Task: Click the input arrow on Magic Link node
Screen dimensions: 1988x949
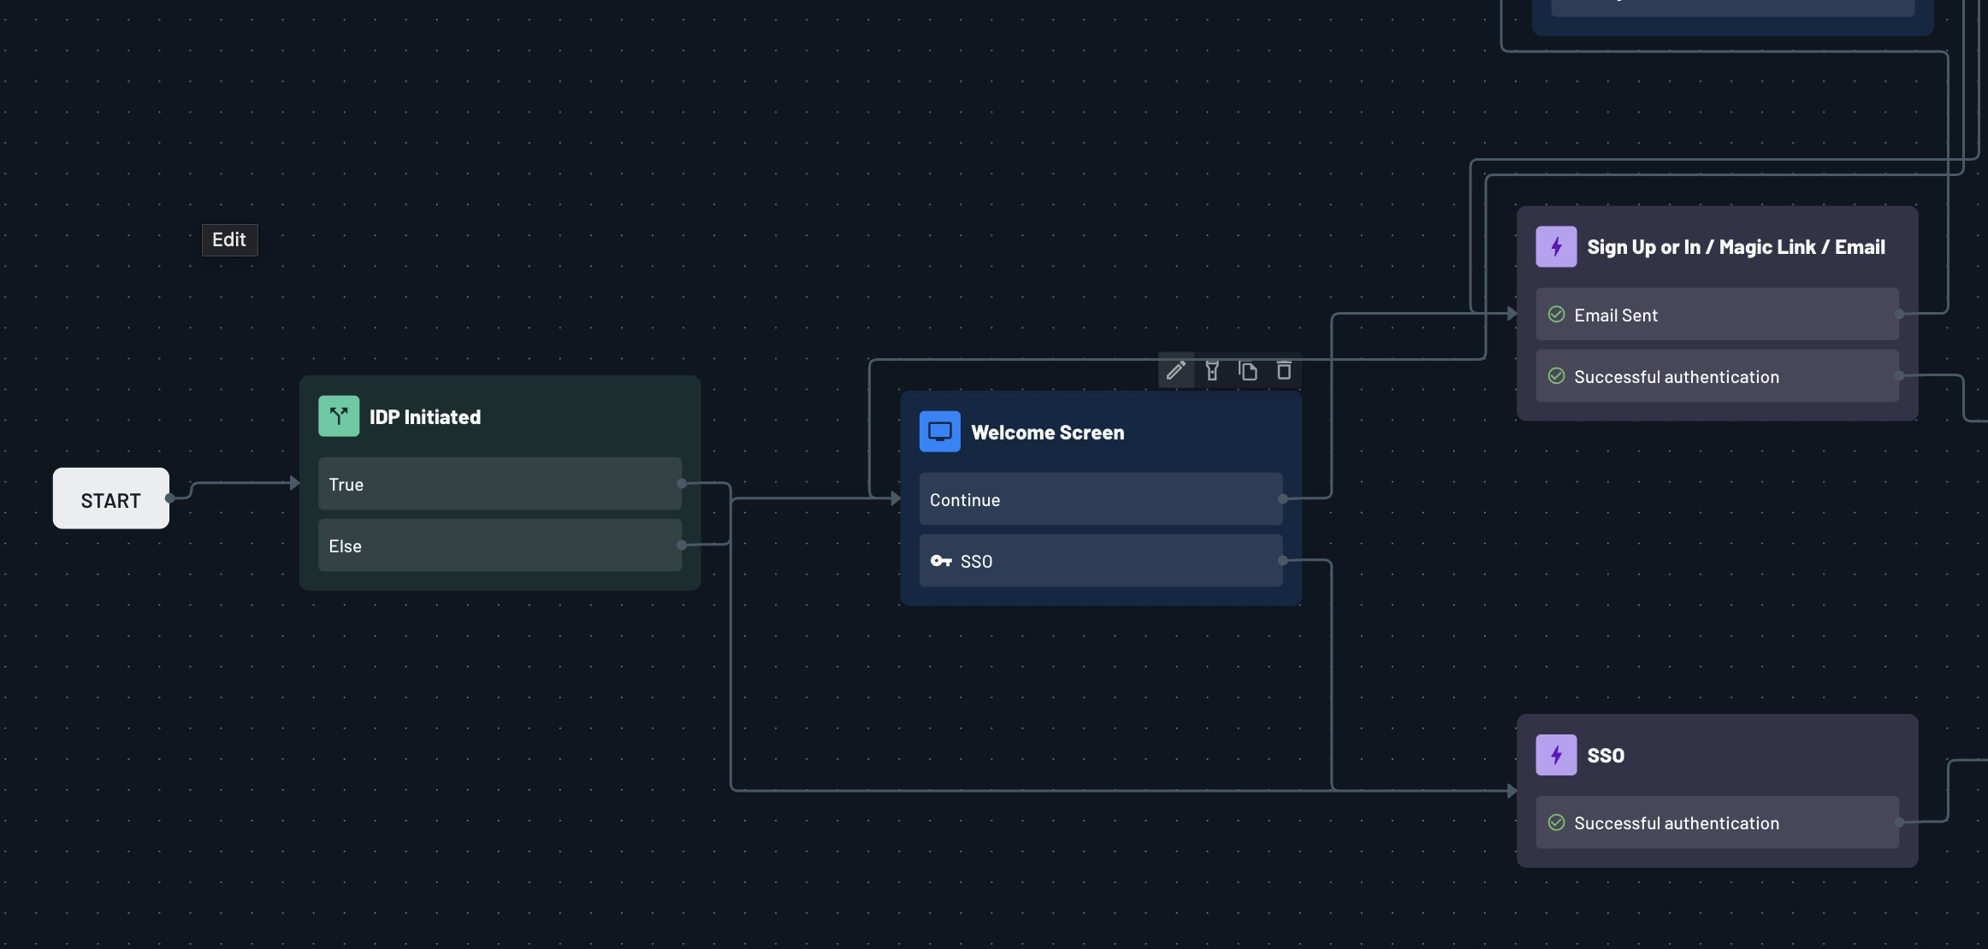Action: pyautogui.click(x=1512, y=314)
